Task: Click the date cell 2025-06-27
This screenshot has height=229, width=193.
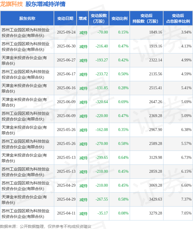Action: (66, 60)
